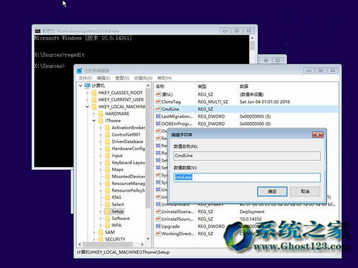This screenshot has height=268, width=358.
Task: Open the 文件(F) menu
Action: coord(85,78)
